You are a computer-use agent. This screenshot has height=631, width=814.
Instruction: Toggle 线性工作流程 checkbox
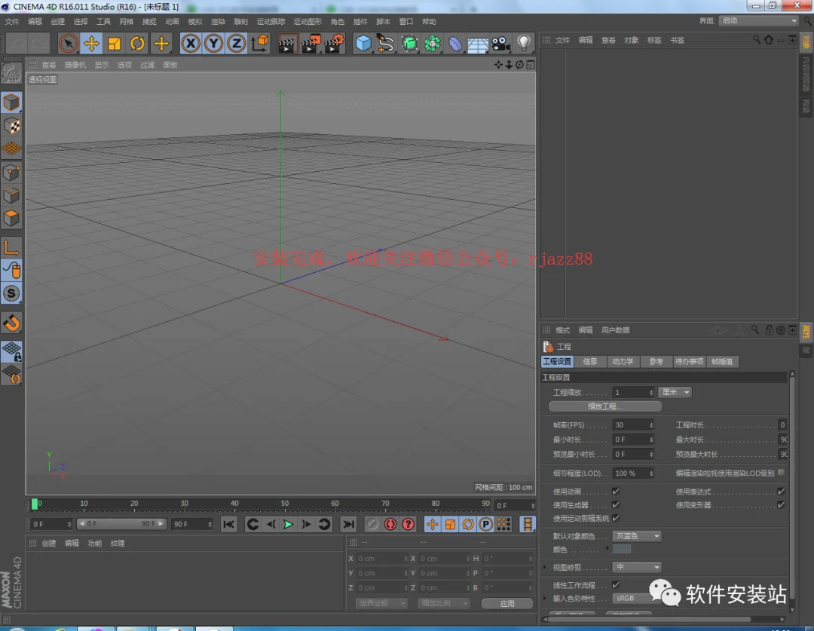click(616, 585)
